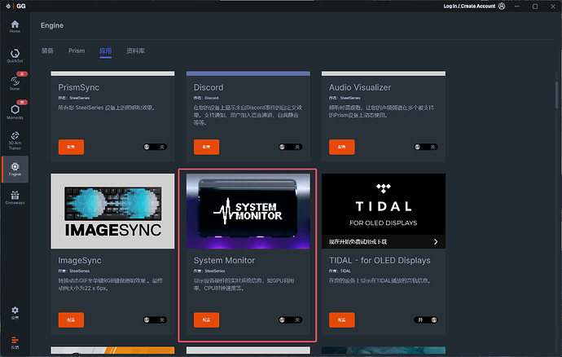Click the user account avatar icon
Screen dimensions: 562x357
pos(503,6)
